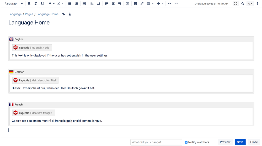Toggle underline formatting
Image resolution: width=262 pixels, height=146 pixels.
[42, 3]
